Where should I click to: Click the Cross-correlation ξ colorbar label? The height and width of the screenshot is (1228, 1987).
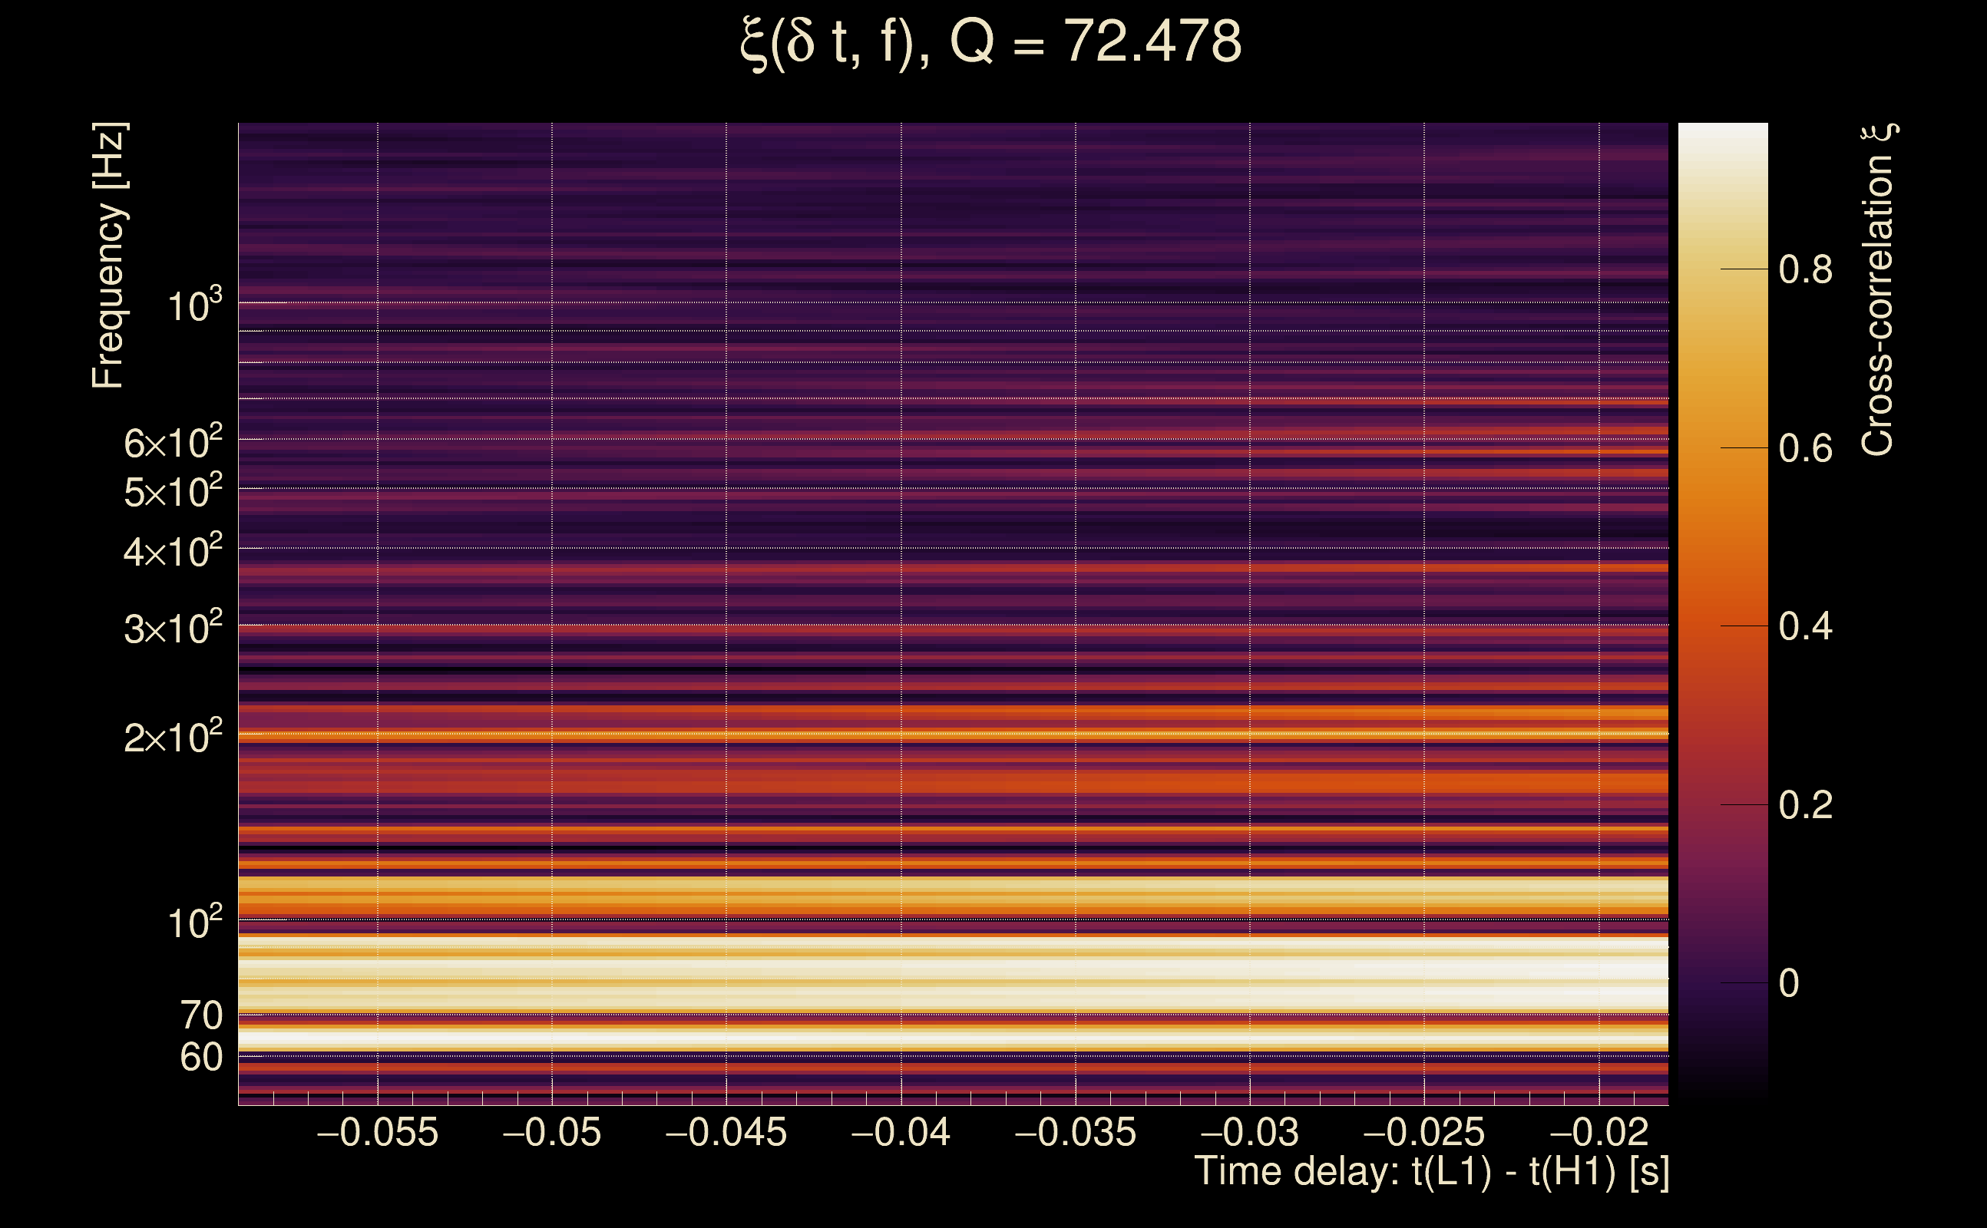pos(1878,290)
